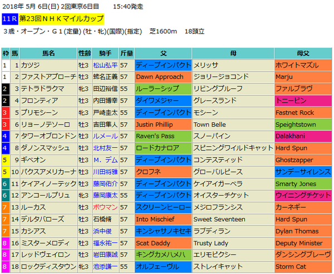Click broodmare sire cell サンデーサイレンス

tap(303, 172)
